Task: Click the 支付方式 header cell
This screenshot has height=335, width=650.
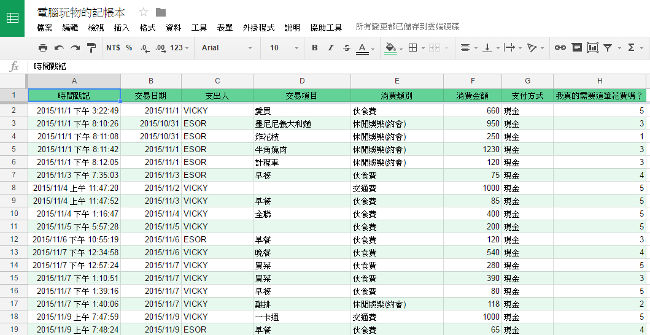Action: click(x=527, y=96)
